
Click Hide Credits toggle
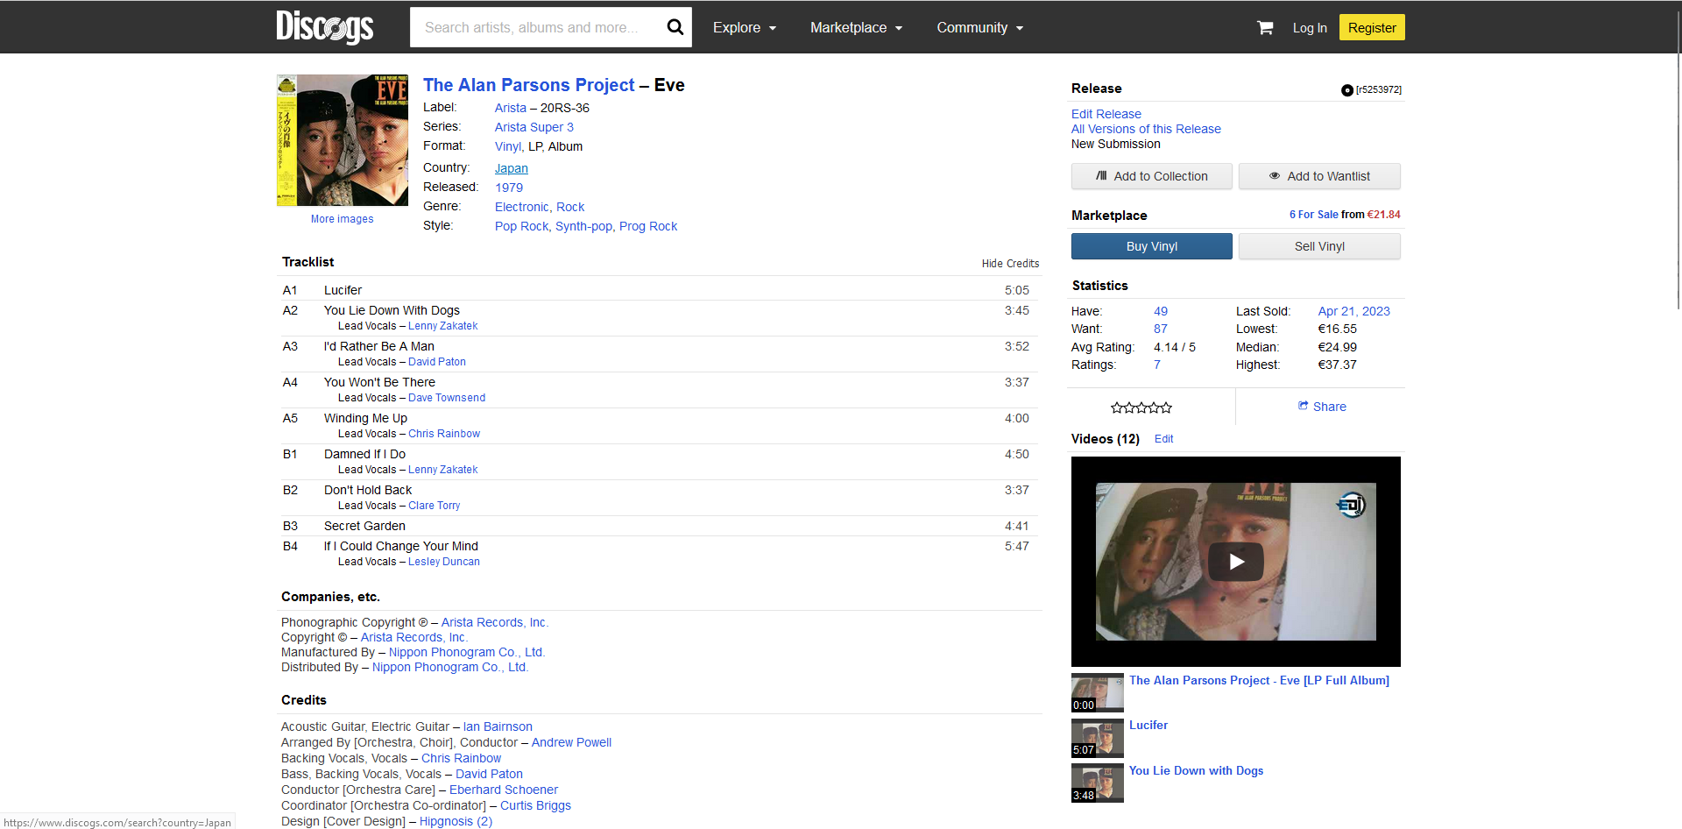tap(1010, 264)
